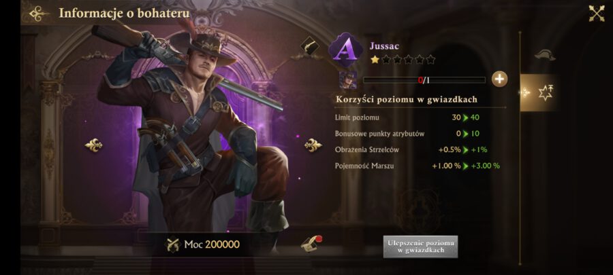Click the purple A grade badge
The image size is (613, 275).
click(x=345, y=50)
